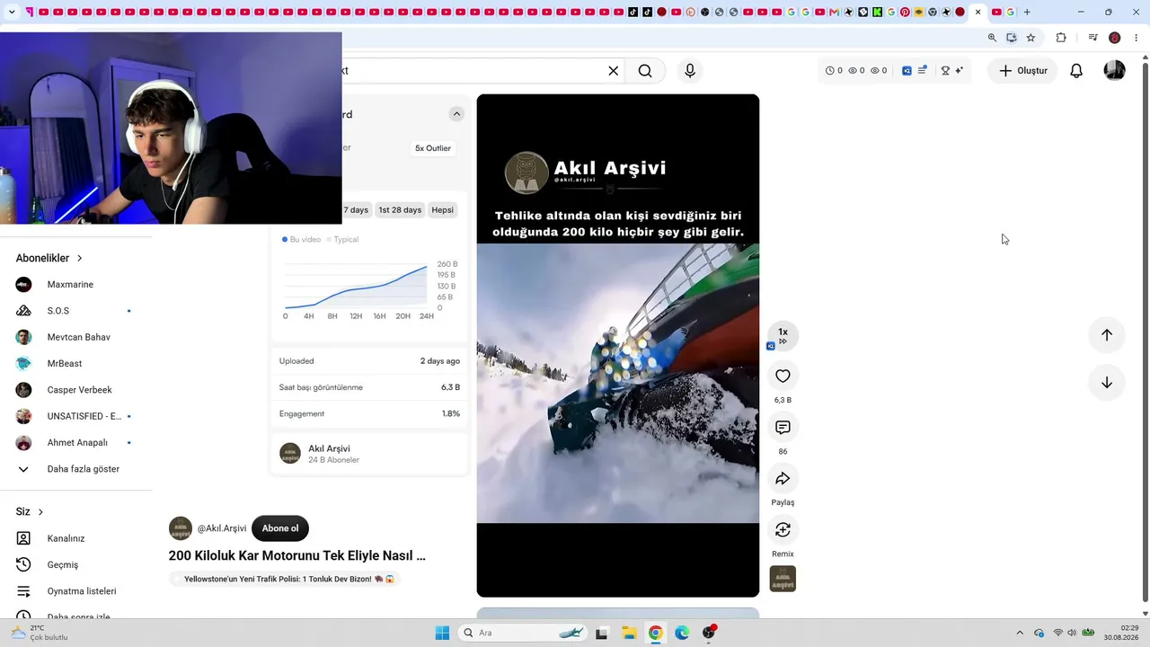Click the Short video player

pos(618,345)
